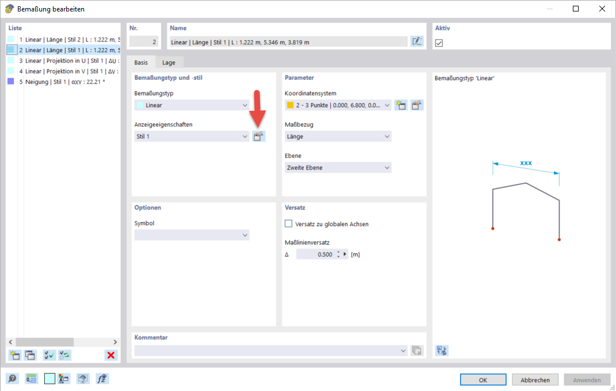This screenshot has width=616, height=391.
Task: Enable Versatz zu globalen Achsen
Action: pyautogui.click(x=288, y=223)
